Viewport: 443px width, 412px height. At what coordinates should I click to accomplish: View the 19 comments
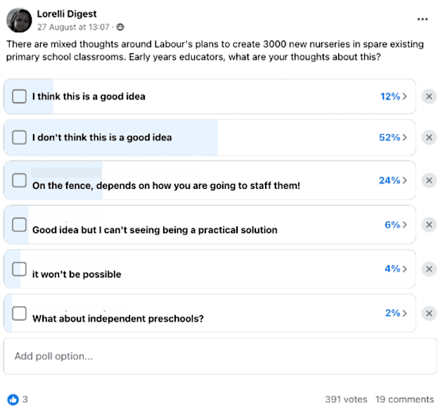coord(404,399)
